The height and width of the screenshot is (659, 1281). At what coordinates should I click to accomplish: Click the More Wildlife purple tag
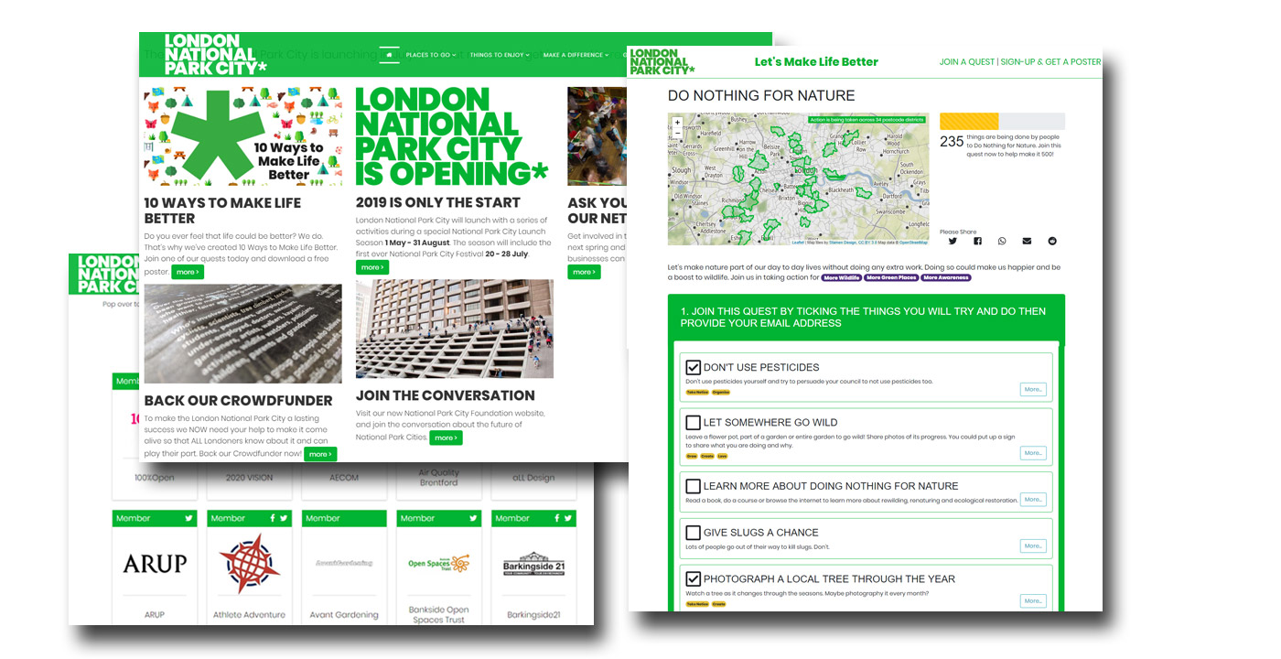[842, 277]
